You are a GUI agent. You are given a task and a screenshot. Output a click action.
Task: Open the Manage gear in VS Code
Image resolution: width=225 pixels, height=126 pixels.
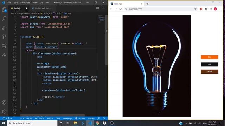[4, 111]
